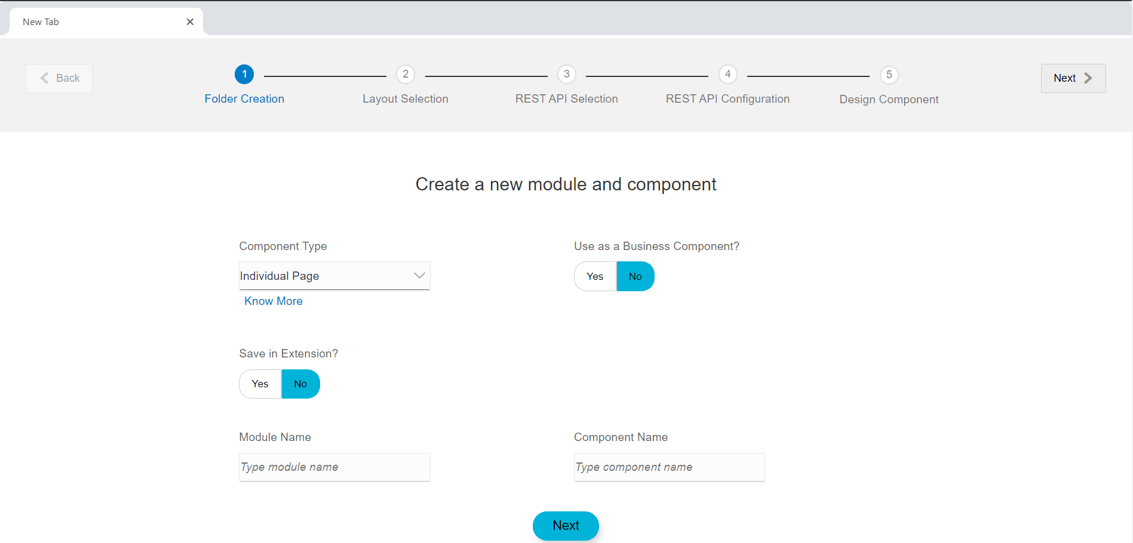Click the Module Name input field

click(334, 467)
